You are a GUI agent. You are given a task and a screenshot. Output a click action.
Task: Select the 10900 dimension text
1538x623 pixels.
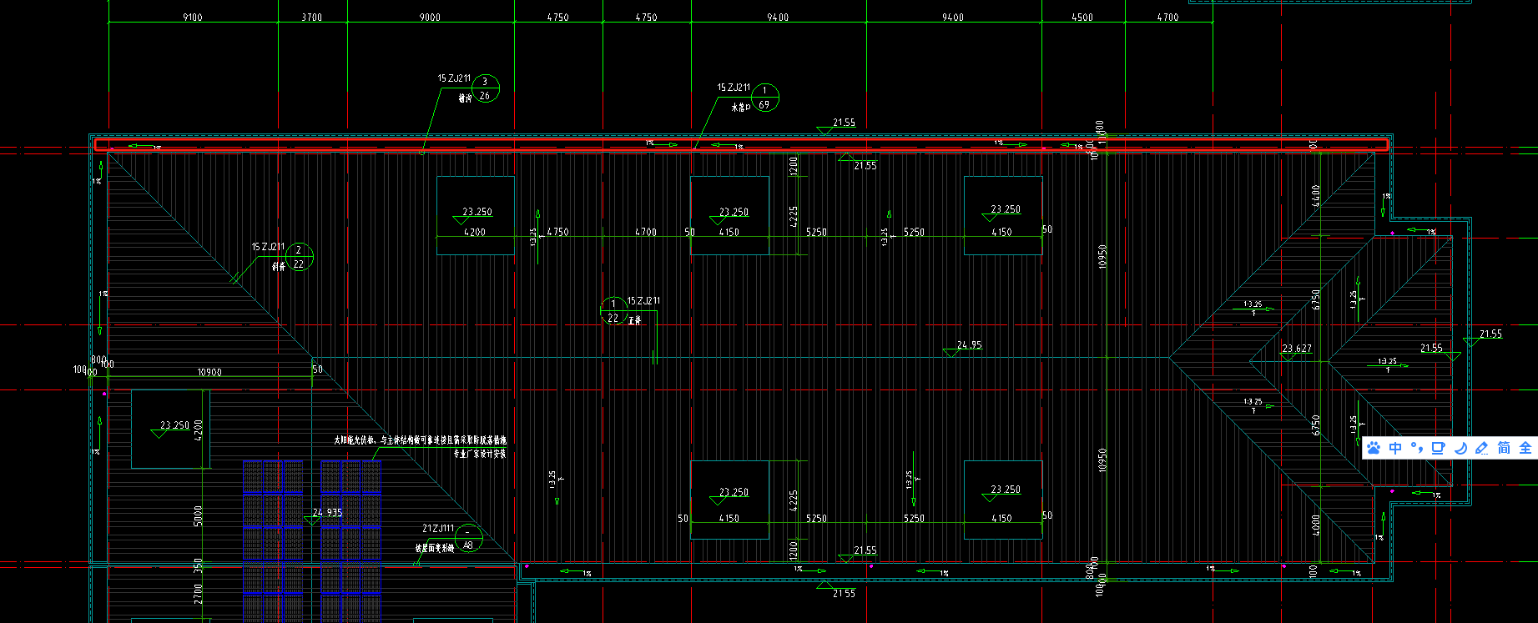[x=209, y=373]
